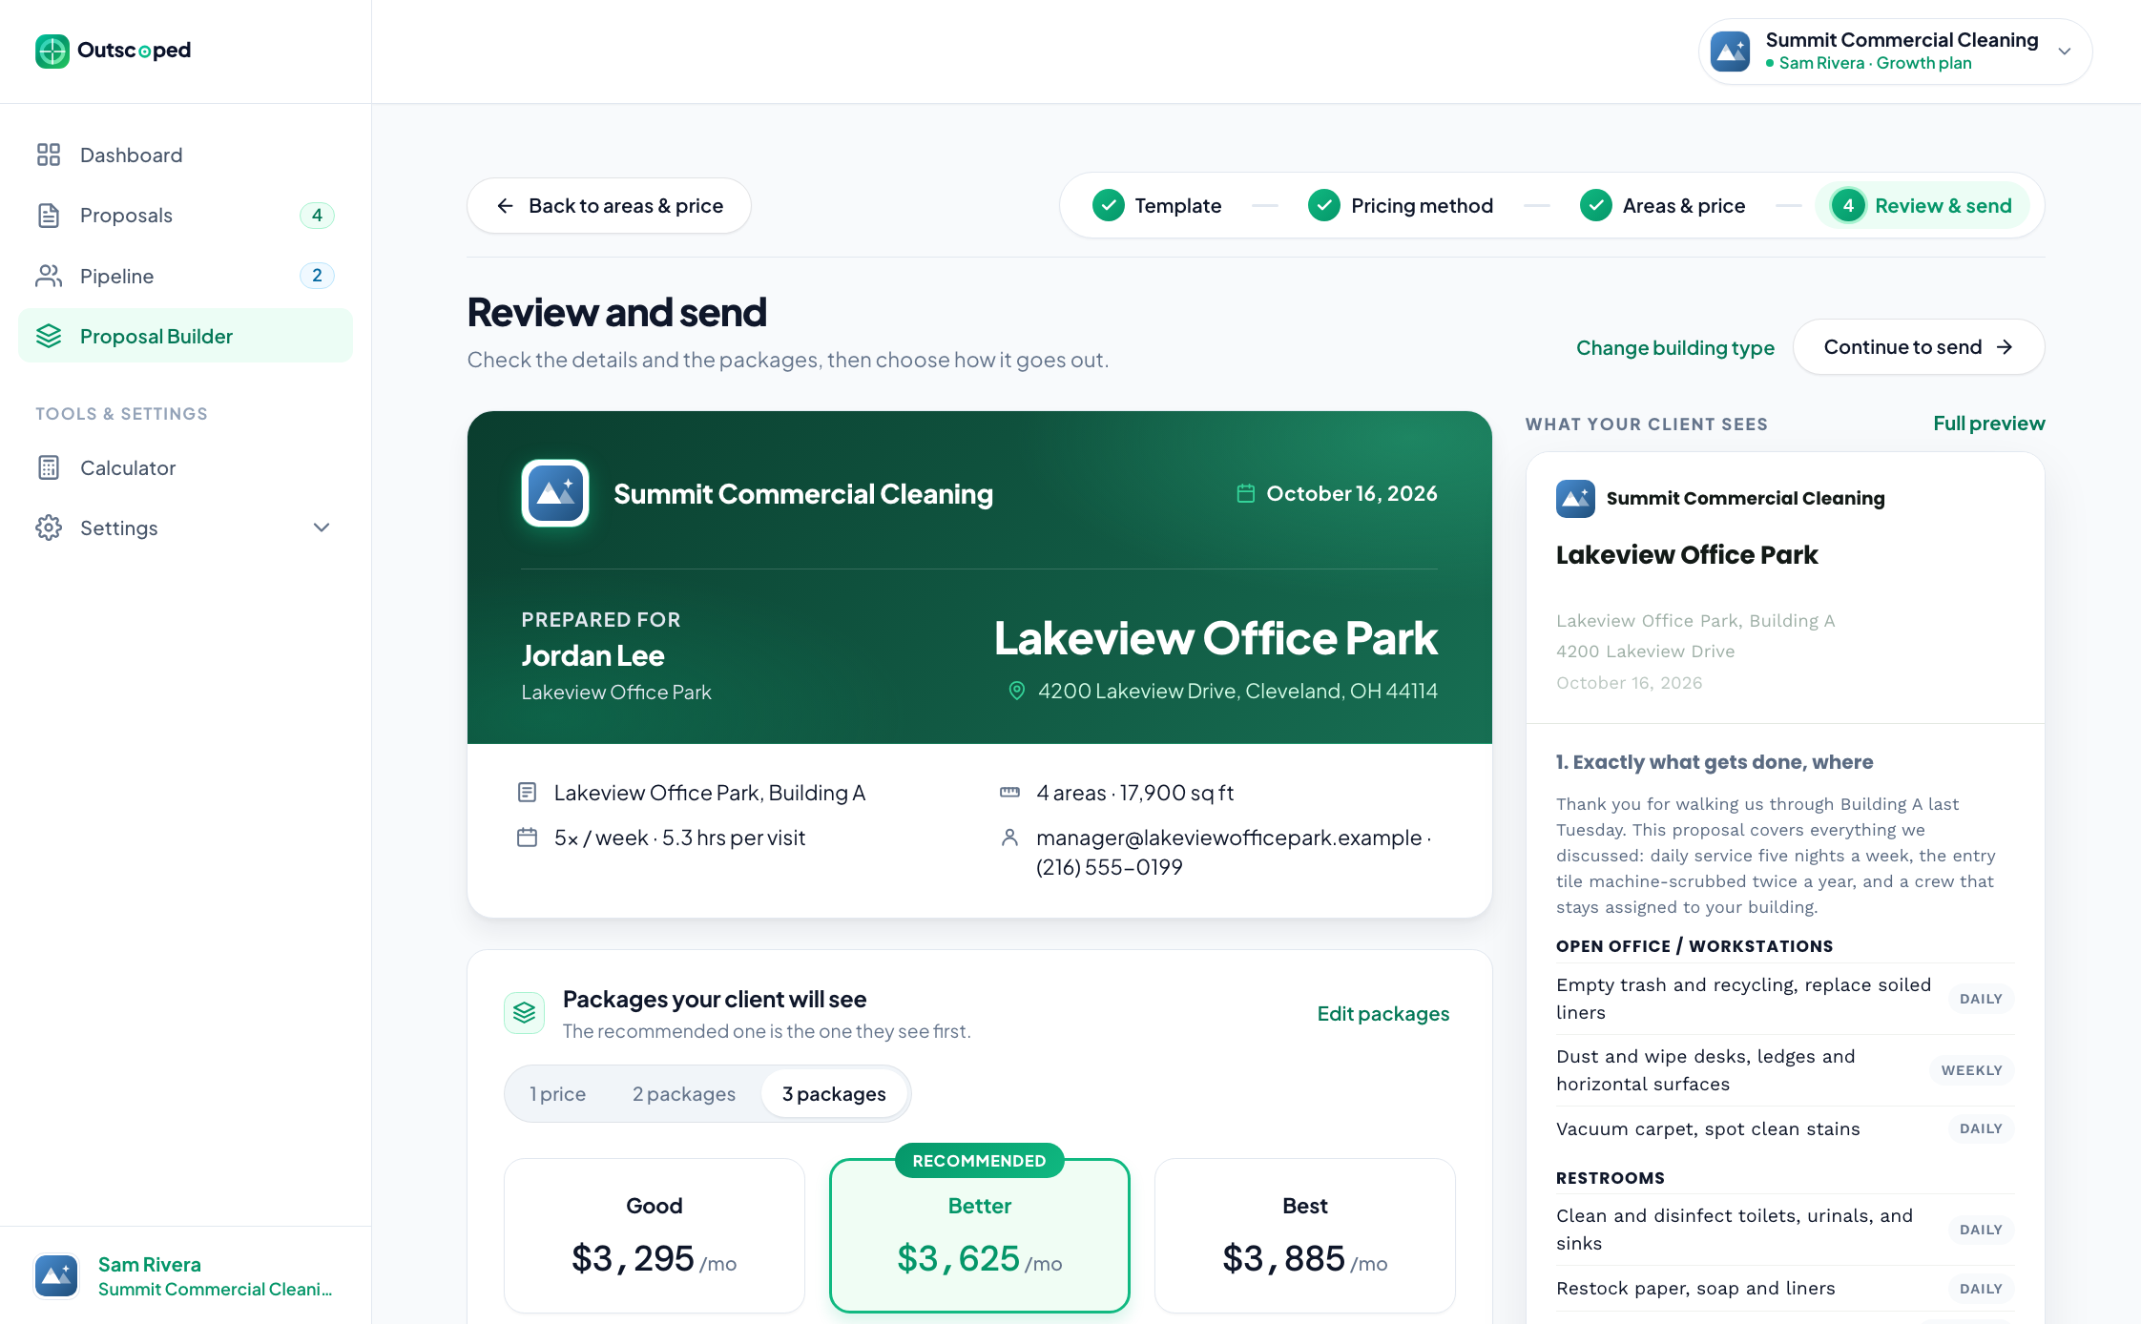Screen dimensions: 2141x1324
Task: Click Back to areas & price button
Action: pyautogui.click(x=609, y=205)
